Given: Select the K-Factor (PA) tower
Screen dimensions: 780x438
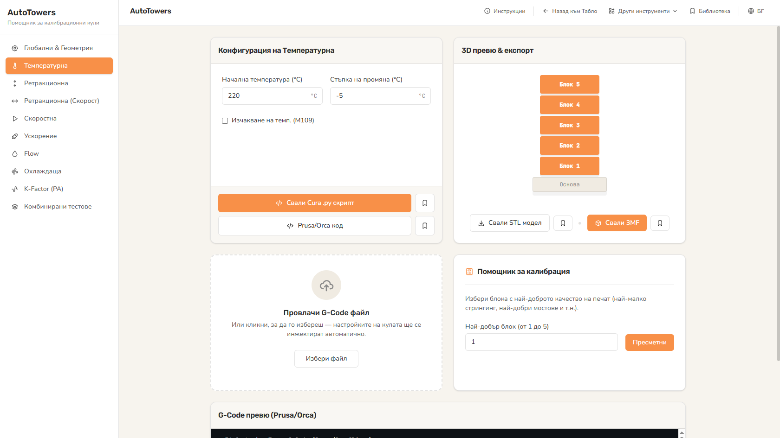Looking at the screenshot, I should coord(59,189).
